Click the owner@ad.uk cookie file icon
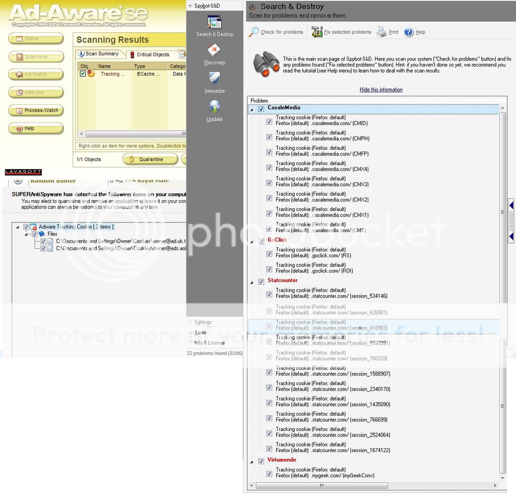The height and width of the screenshot is (498, 516). click(50, 241)
